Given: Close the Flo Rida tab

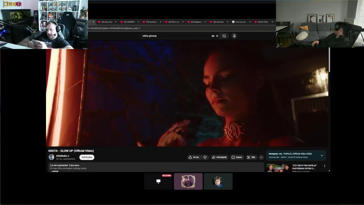Looking at the screenshot, I should tap(272, 22).
